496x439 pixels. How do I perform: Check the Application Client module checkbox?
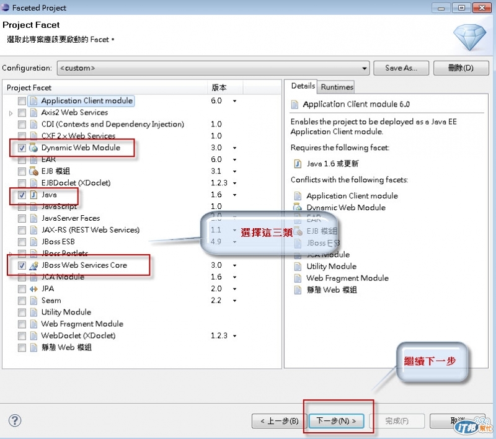[22, 101]
